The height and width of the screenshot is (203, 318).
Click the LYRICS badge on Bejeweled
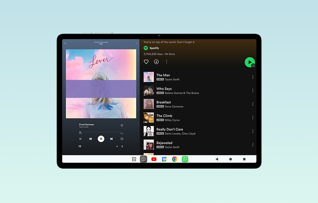coord(160,147)
